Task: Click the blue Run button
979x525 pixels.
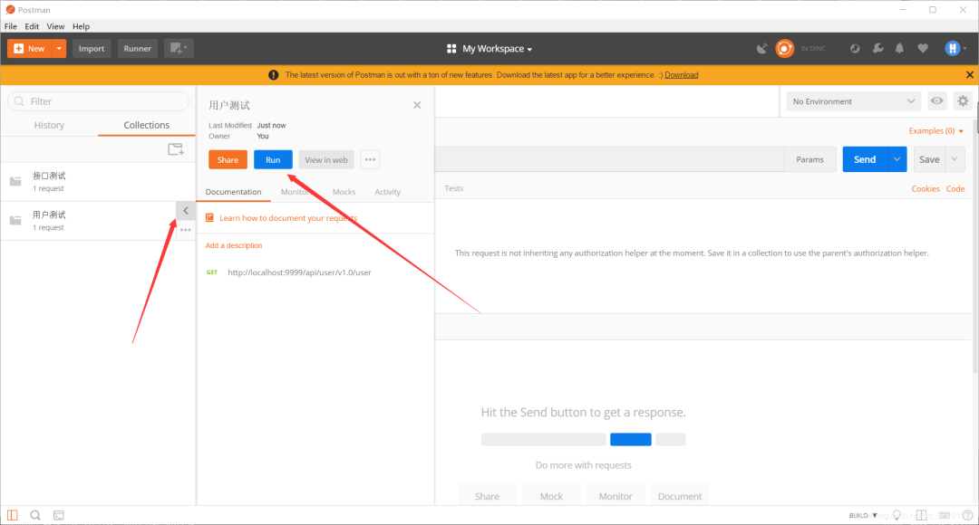Action: click(x=273, y=159)
